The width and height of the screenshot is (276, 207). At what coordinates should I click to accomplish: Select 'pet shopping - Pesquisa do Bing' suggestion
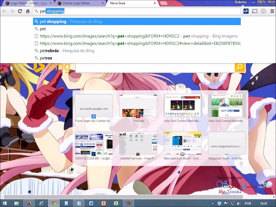[137, 22]
